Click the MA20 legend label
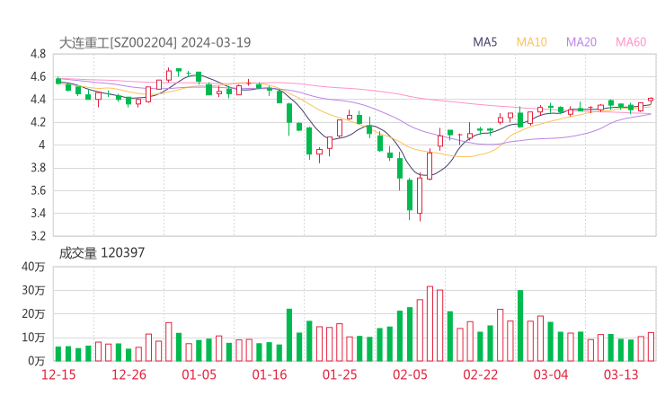 581,42
